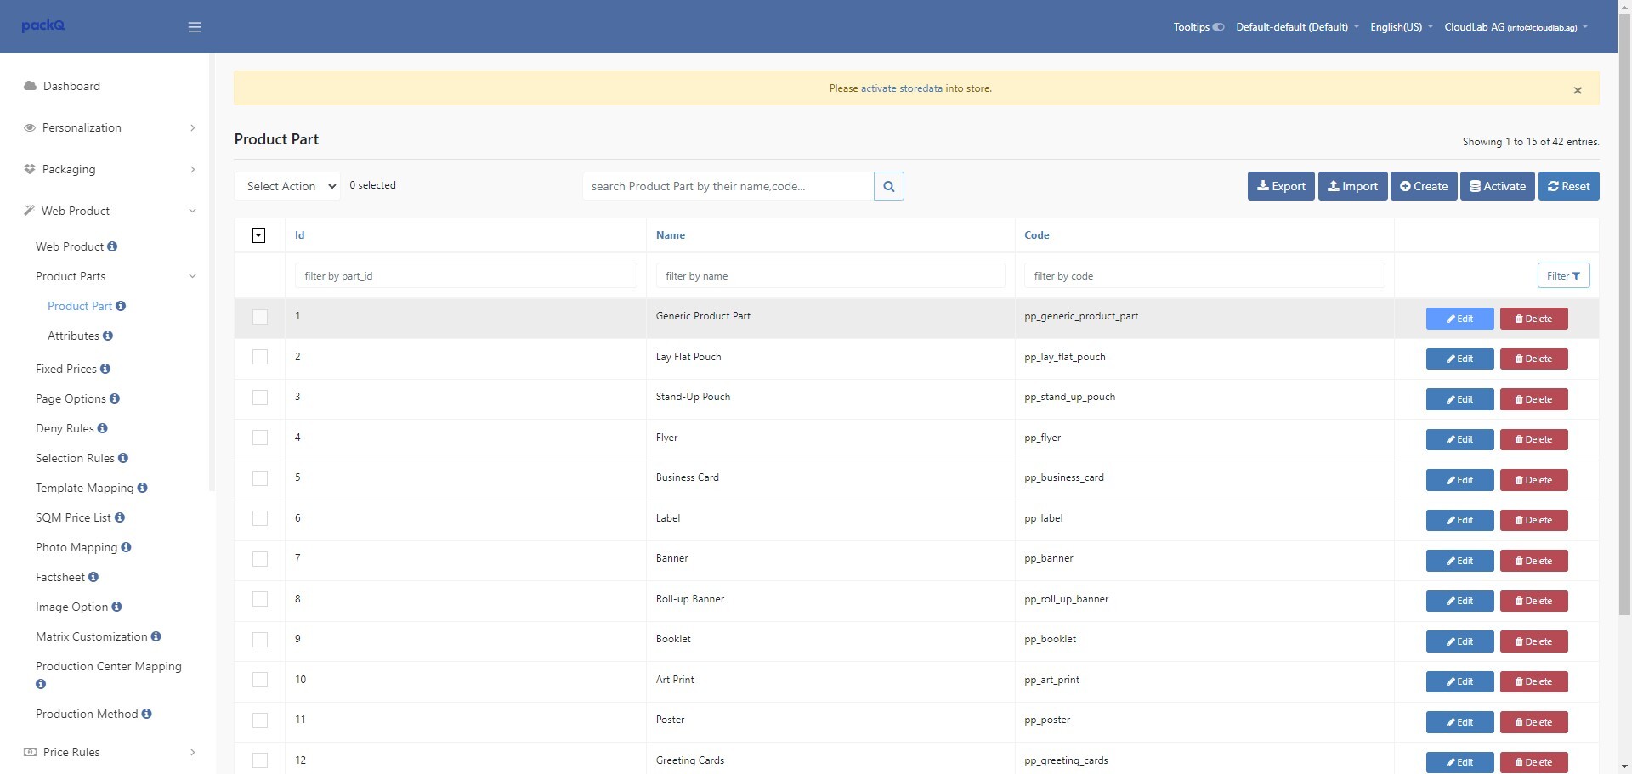The height and width of the screenshot is (774, 1632).
Task: Check the box for Generic Product Part row
Action: 260,317
